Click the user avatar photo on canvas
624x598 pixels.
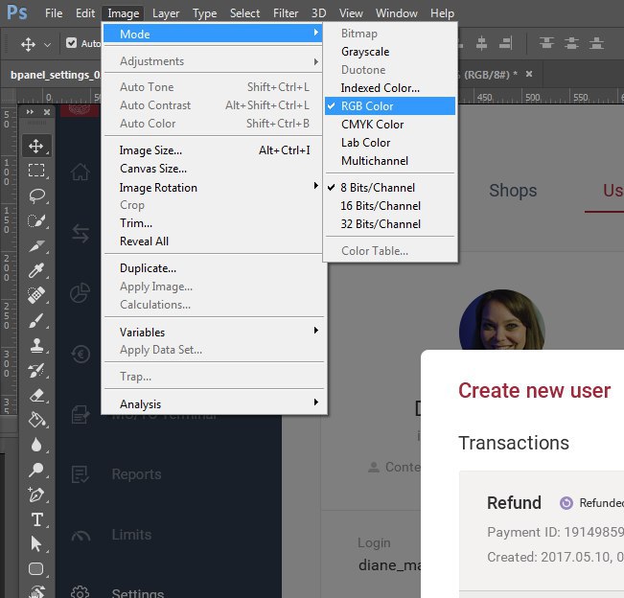[x=502, y=319]
